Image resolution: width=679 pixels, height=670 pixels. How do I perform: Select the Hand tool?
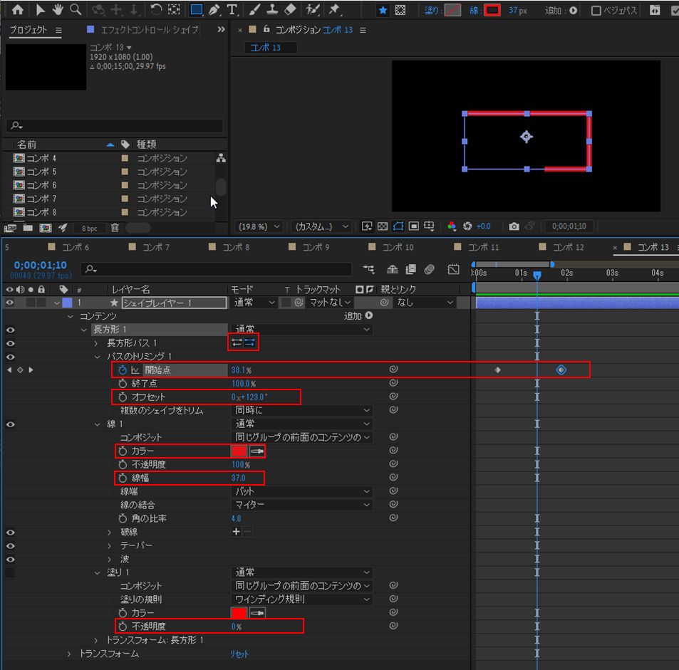[58, 9]
